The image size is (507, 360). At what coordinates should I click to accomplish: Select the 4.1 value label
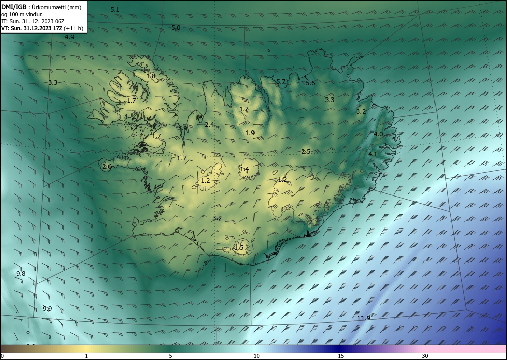pyautogui.click(x=373, y=154)
